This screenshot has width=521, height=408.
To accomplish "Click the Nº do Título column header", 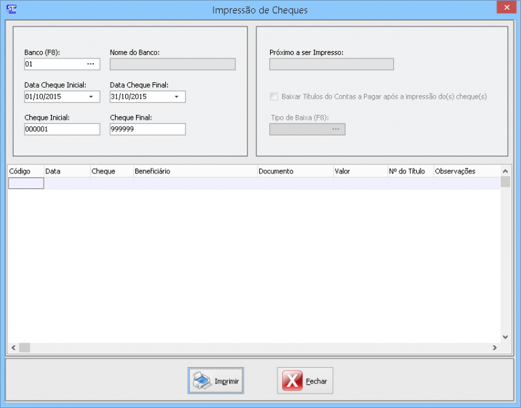I will [409, 171].
